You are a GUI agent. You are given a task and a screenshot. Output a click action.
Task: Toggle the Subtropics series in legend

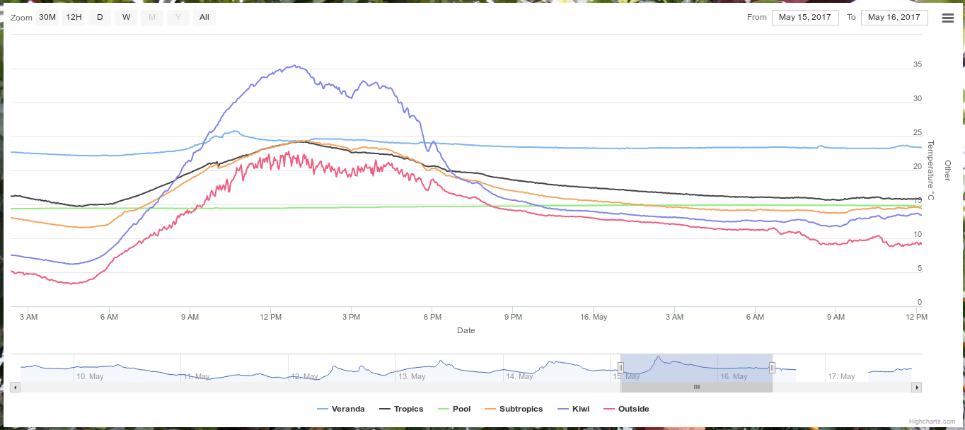point(514,409)
